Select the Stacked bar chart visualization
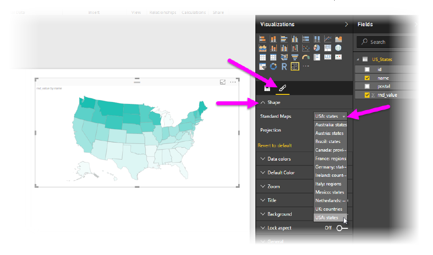Image resolution: width=433 pixels, height=255 pixels. click(x=263, y=39)
